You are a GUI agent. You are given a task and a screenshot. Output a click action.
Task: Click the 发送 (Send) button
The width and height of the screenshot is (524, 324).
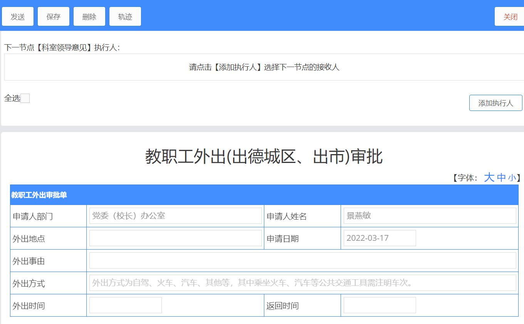click(18, 17)
